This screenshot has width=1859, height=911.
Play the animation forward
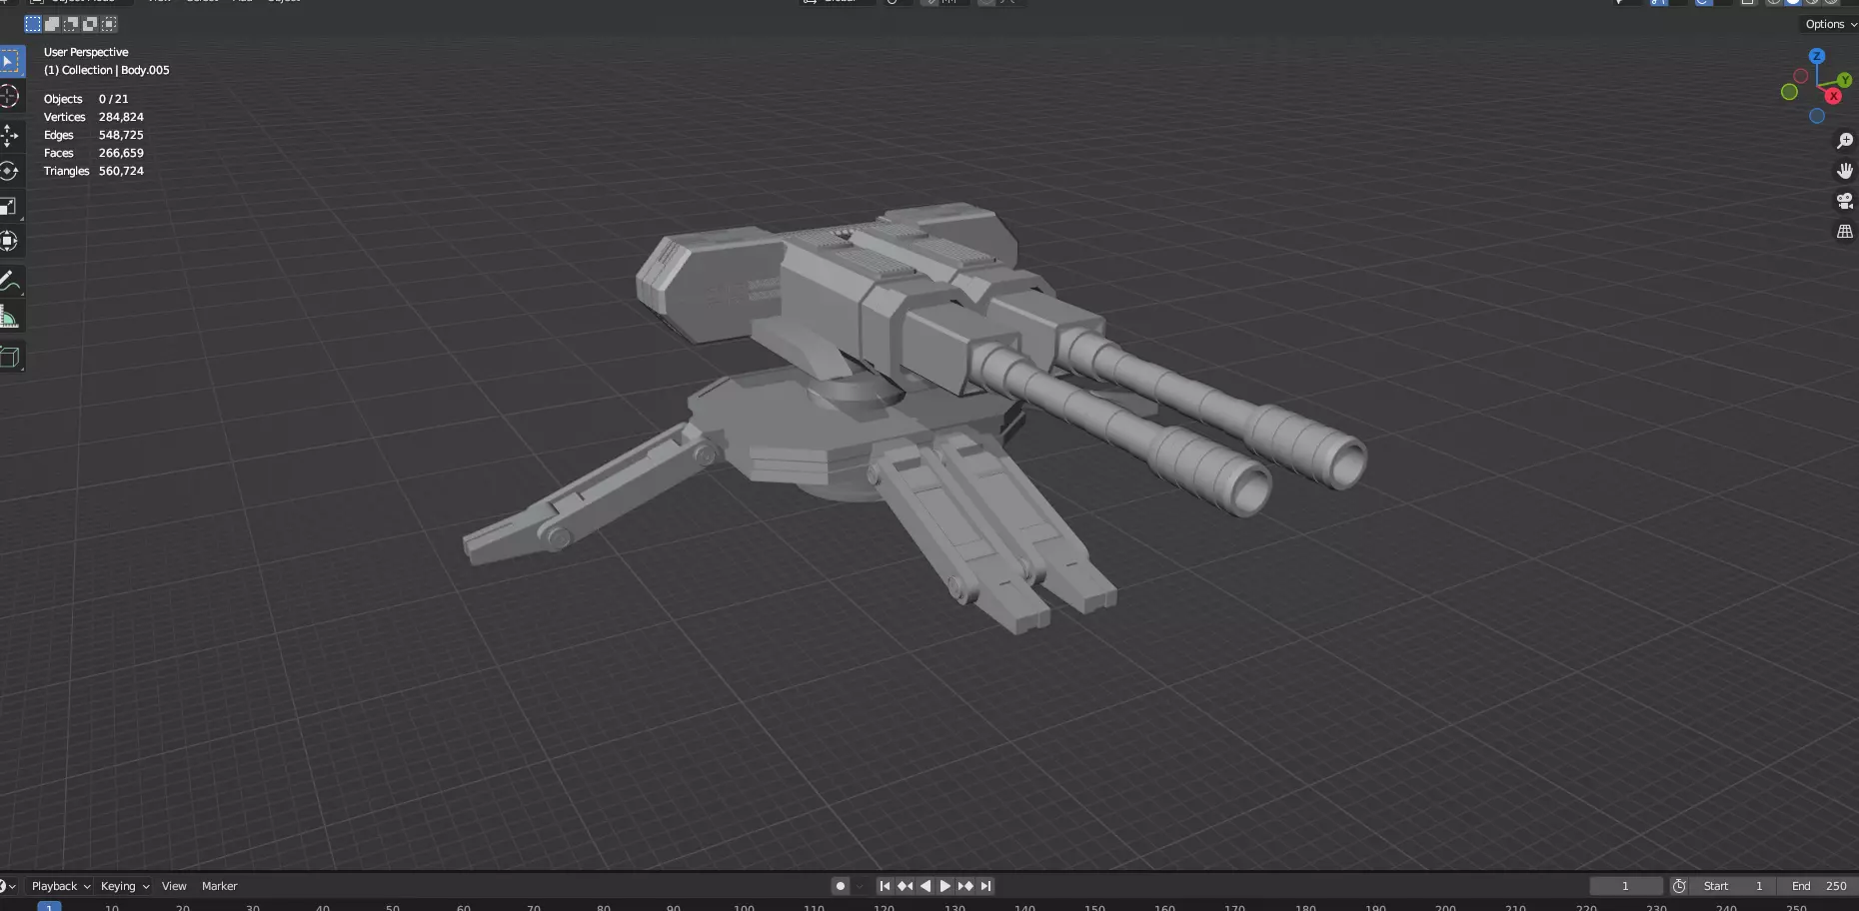[944, 886]
